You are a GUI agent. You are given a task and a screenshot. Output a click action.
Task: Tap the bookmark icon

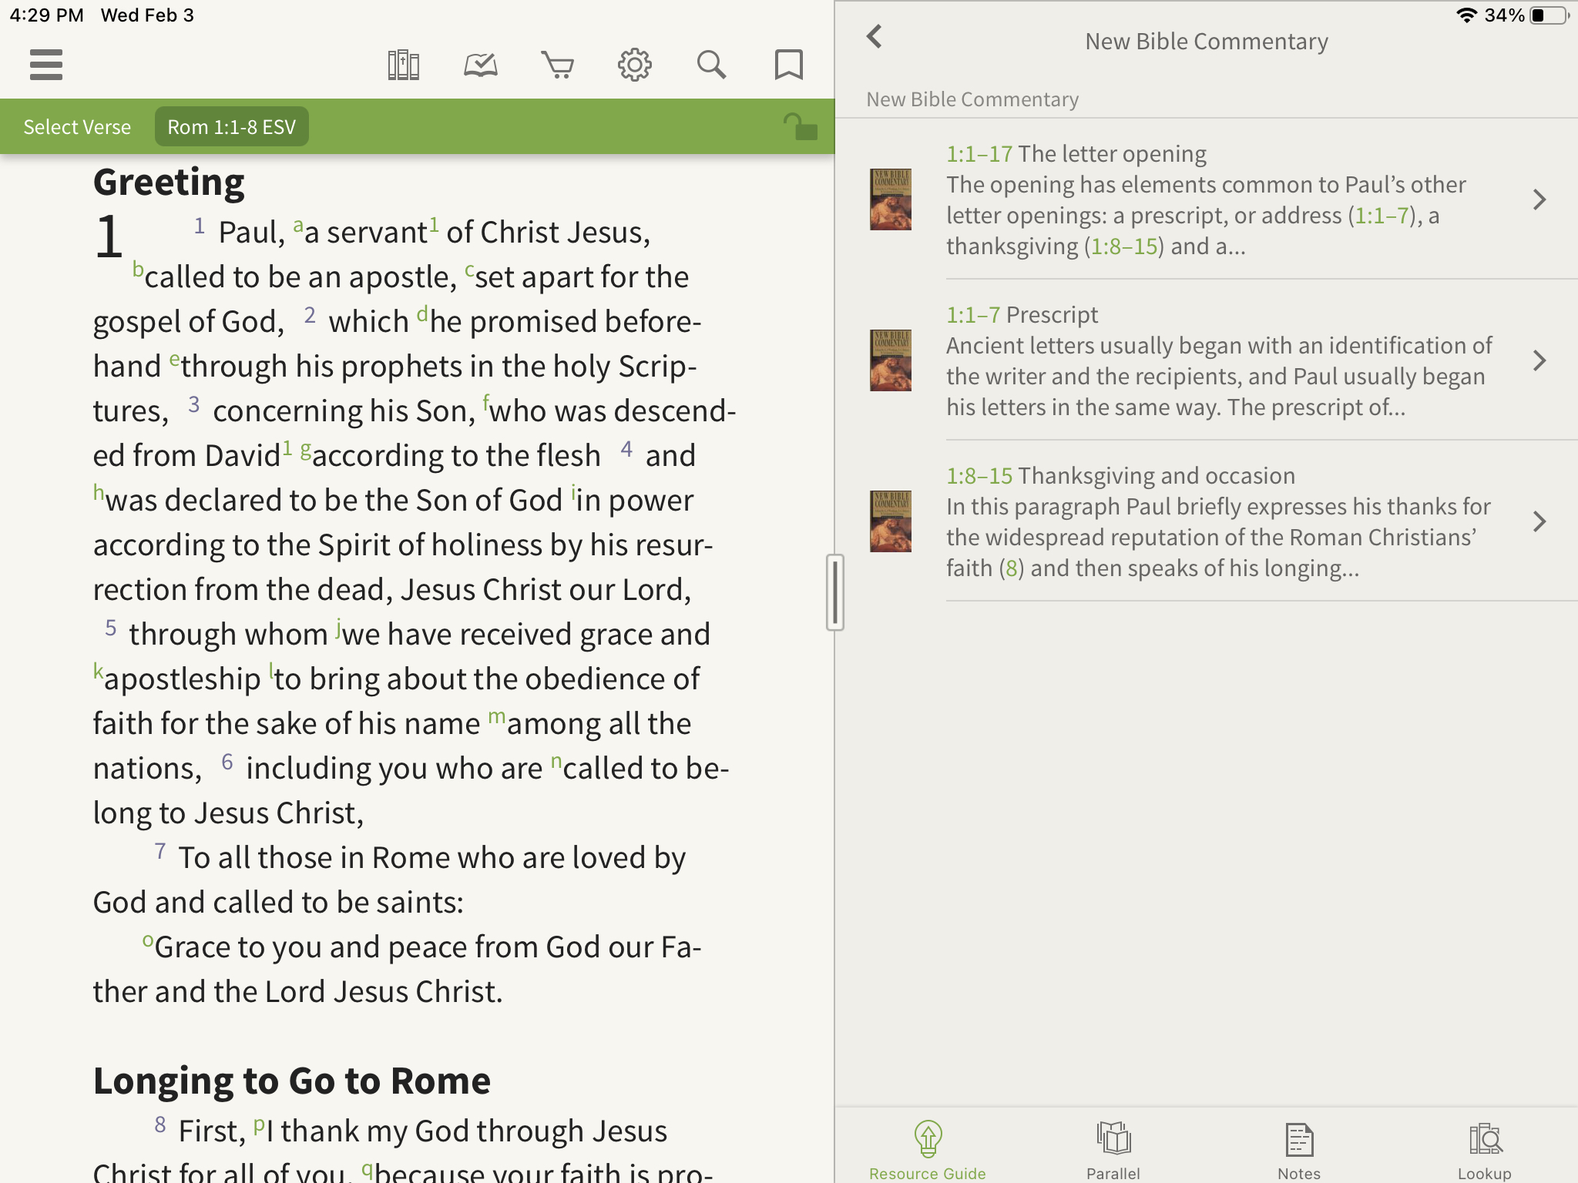click(788, 65)
